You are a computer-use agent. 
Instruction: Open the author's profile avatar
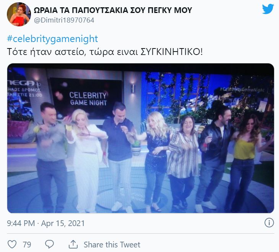(19, 14)
